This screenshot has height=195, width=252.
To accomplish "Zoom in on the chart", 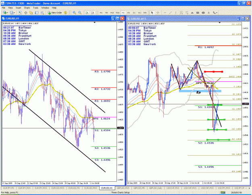I will [74, 12].
